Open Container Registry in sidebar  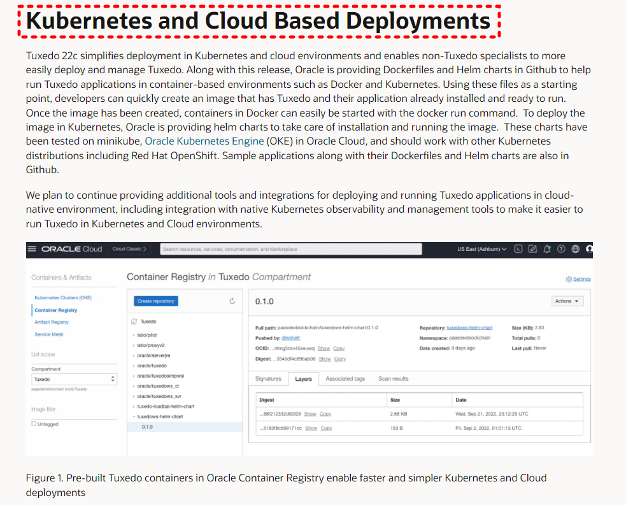[x=56, y=310]
